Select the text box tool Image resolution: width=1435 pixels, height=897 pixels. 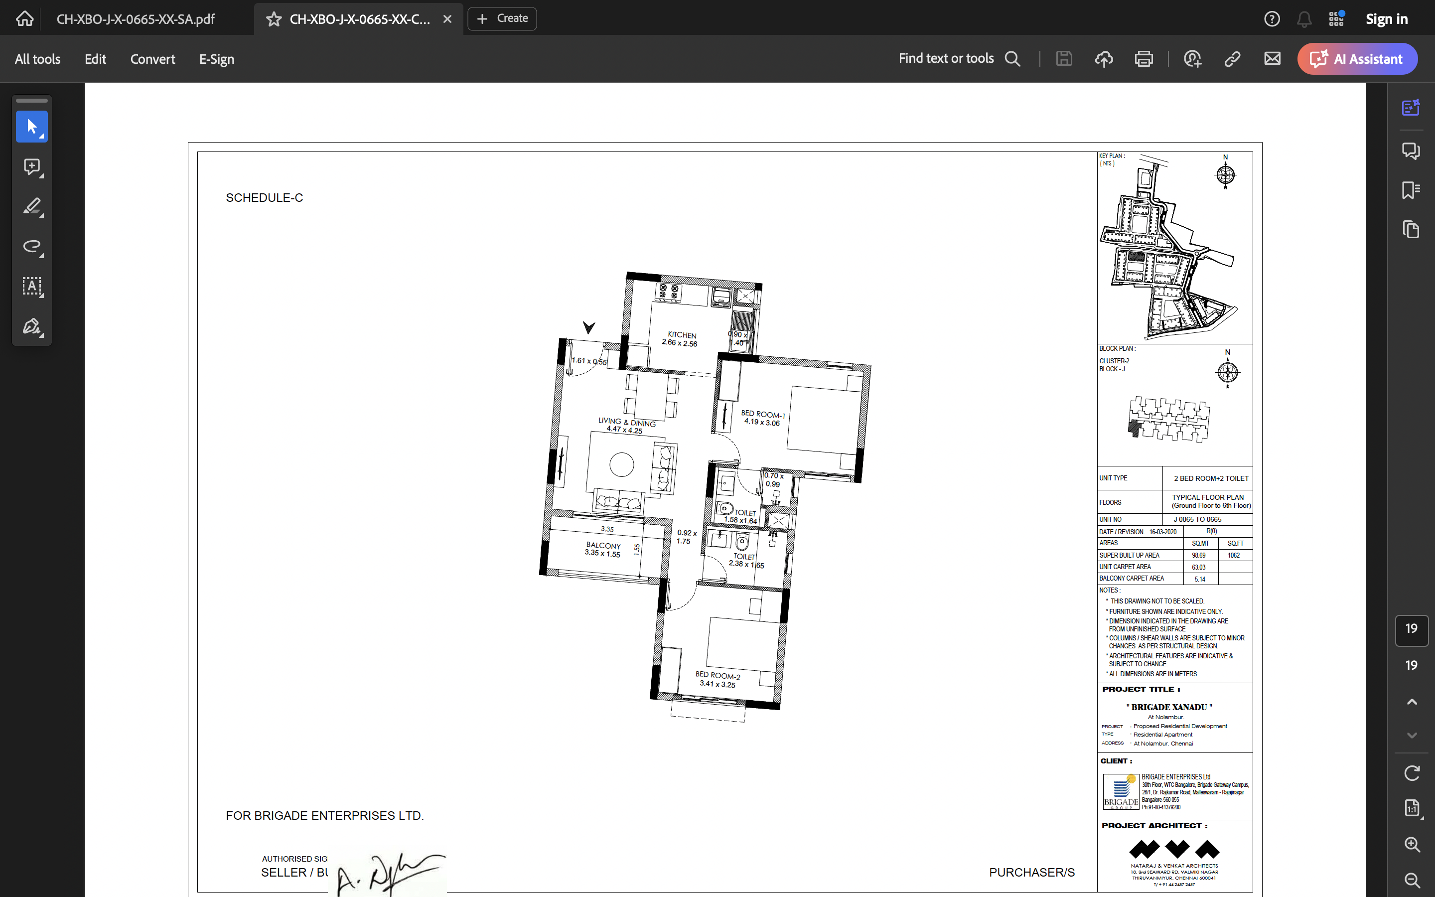click(31, 287)
